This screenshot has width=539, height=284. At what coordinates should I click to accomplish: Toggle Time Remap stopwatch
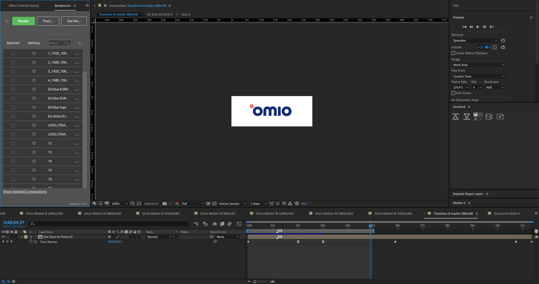tap(31, 242)
